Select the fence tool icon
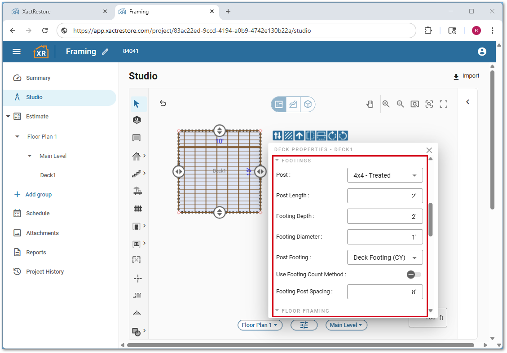Screen dimensions: 507x353 pyautogui.click(x=137, y=209)
